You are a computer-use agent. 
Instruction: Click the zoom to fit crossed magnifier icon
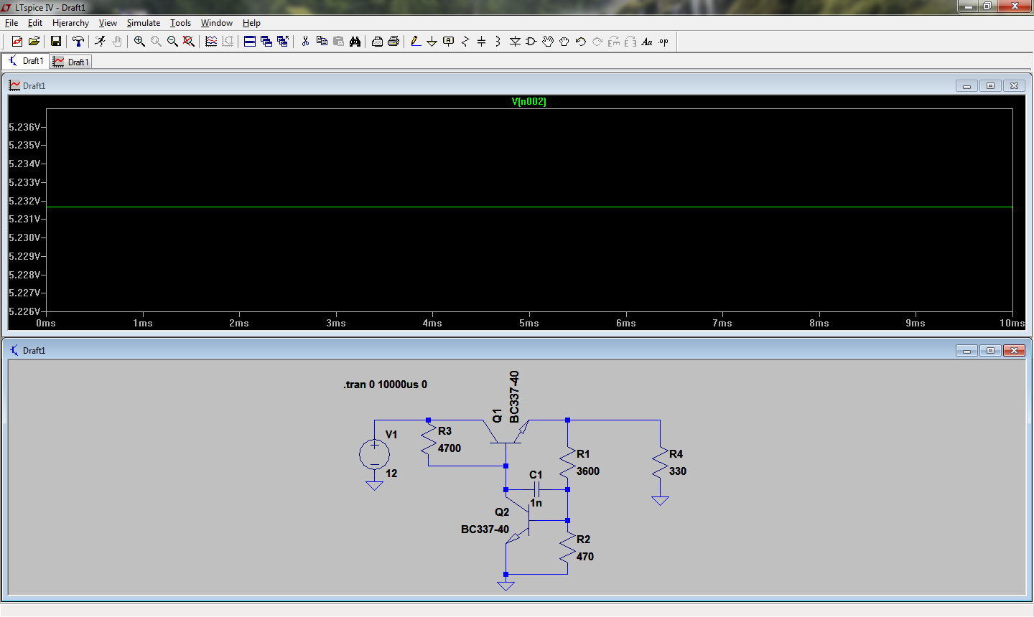coord(189,42)
